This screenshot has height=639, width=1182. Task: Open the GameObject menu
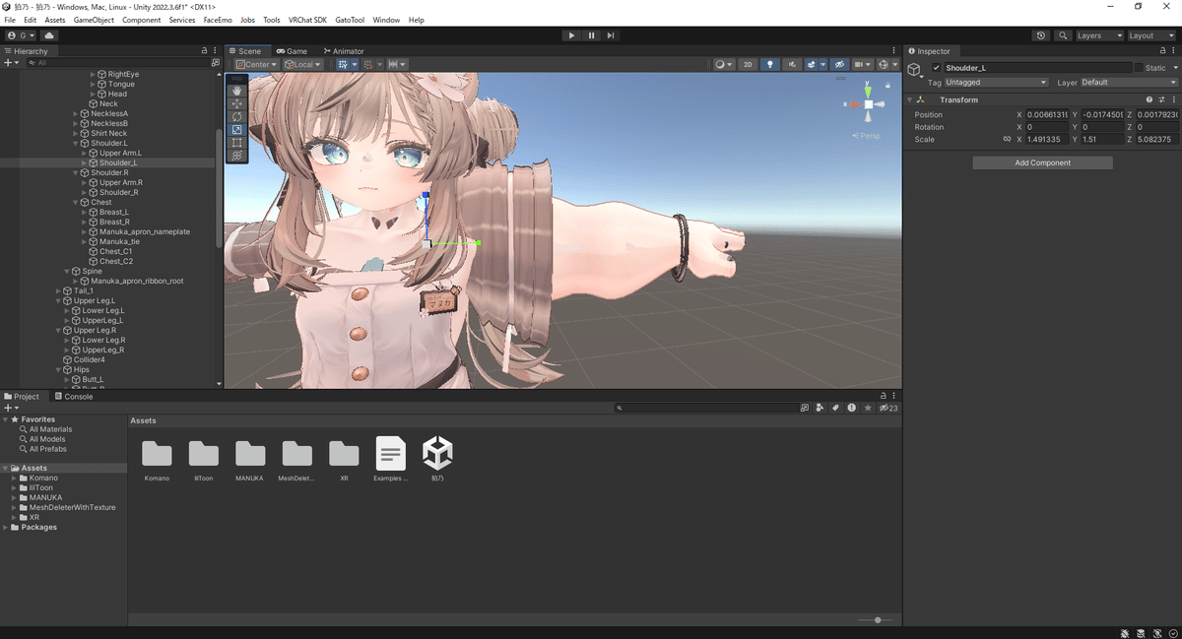tap(93, 20)
